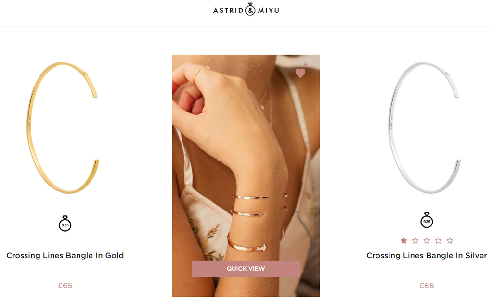Screen dimensions: 493x298
Task: Click the £65 price under the gold bangle
Action: point(65,286)
